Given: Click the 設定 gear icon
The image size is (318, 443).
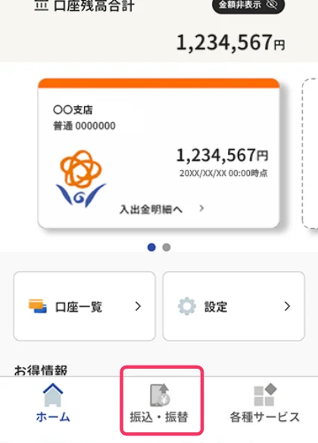Looking at the screenshot, I should (x=187, y=306).
